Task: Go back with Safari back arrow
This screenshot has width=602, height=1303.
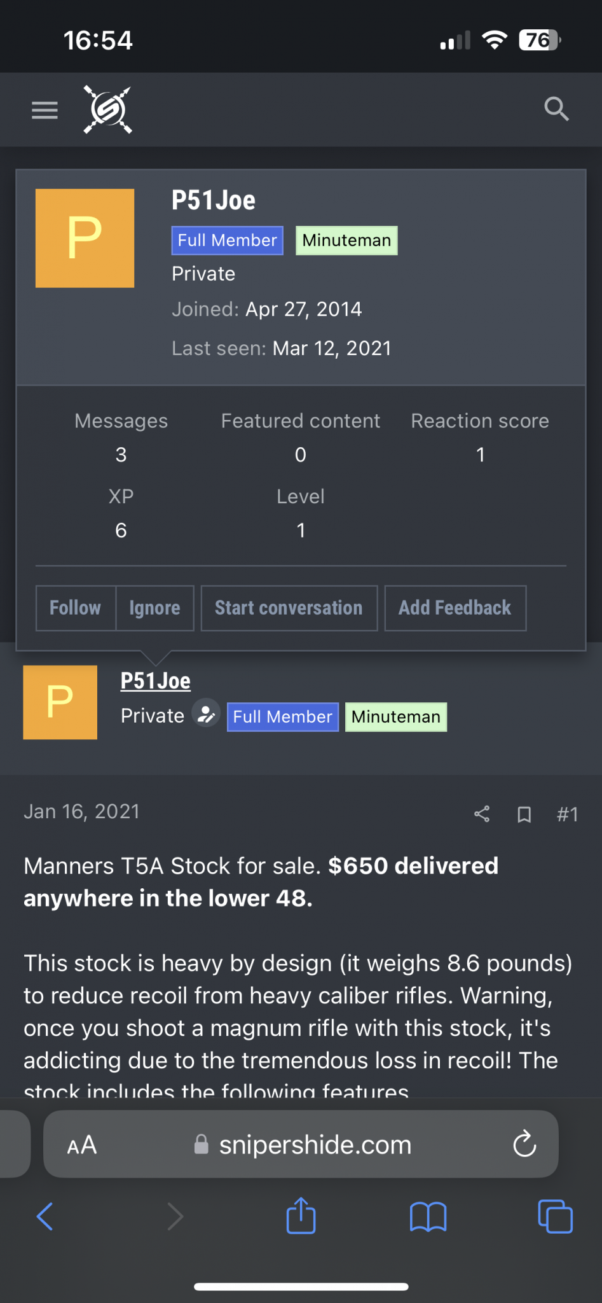Action: pos(45,1216)
